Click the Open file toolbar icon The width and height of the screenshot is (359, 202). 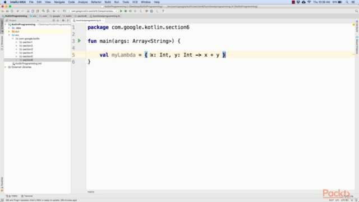point(2,11)
